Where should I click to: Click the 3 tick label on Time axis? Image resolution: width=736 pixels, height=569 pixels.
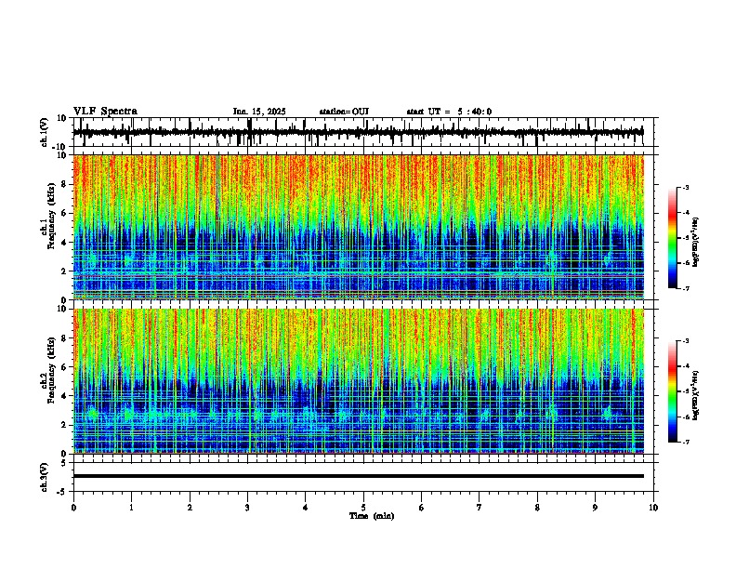tap(247, 508)
